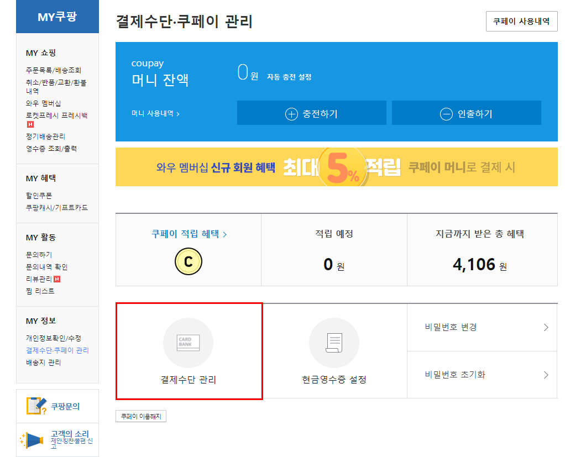Open 할인쿠폰 in sidebar

[39, 196]
